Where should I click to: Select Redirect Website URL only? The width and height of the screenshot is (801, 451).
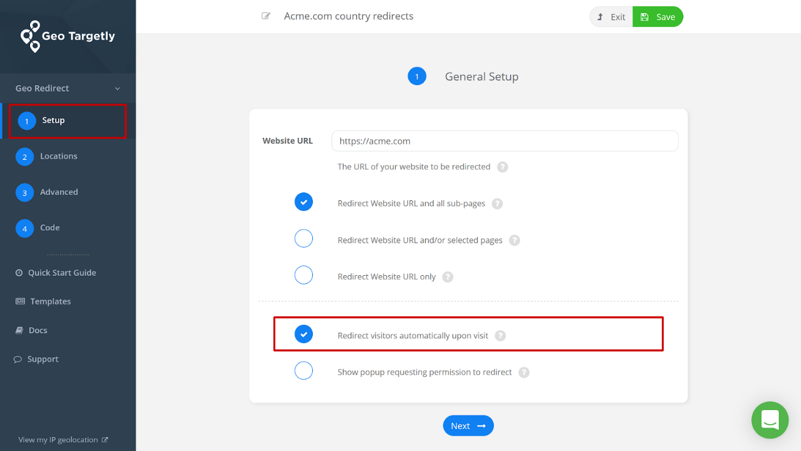[304, 275]
